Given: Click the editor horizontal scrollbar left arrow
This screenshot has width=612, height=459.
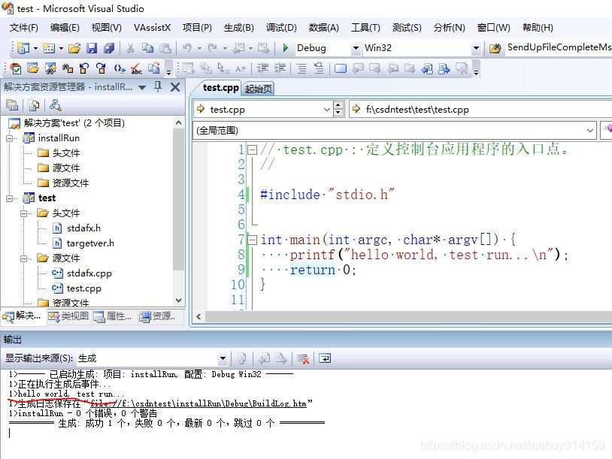Looking at the screenshot, I should [x=198, y=317].
